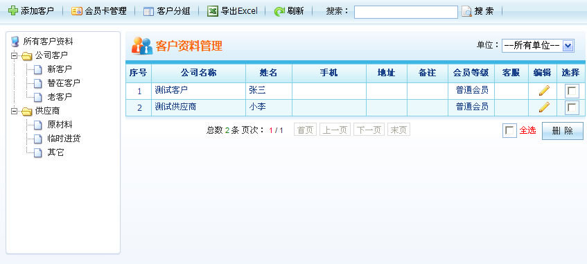The width and height of the screenshot is (587, 264).
Task: Select 替在客户 in the tree
Action: pos(64,83)
